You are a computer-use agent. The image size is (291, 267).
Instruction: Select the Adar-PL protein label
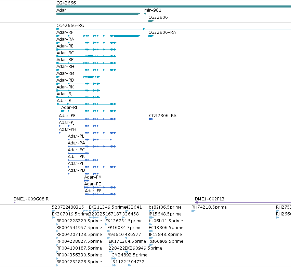[x=76, y=136]
